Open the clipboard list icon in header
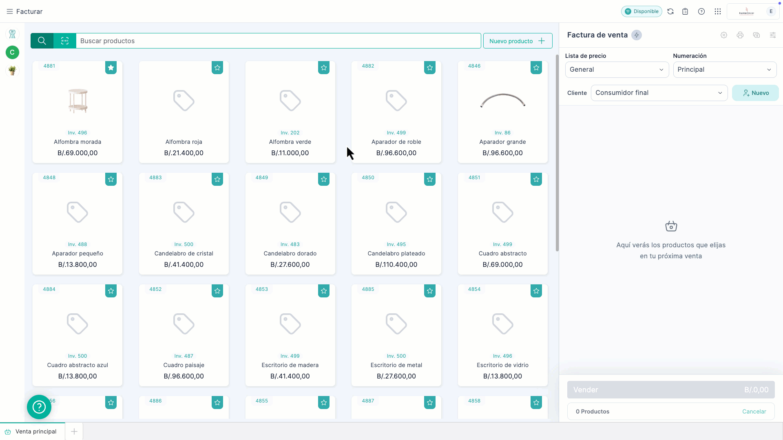783x440 pixels. (685, 11)
